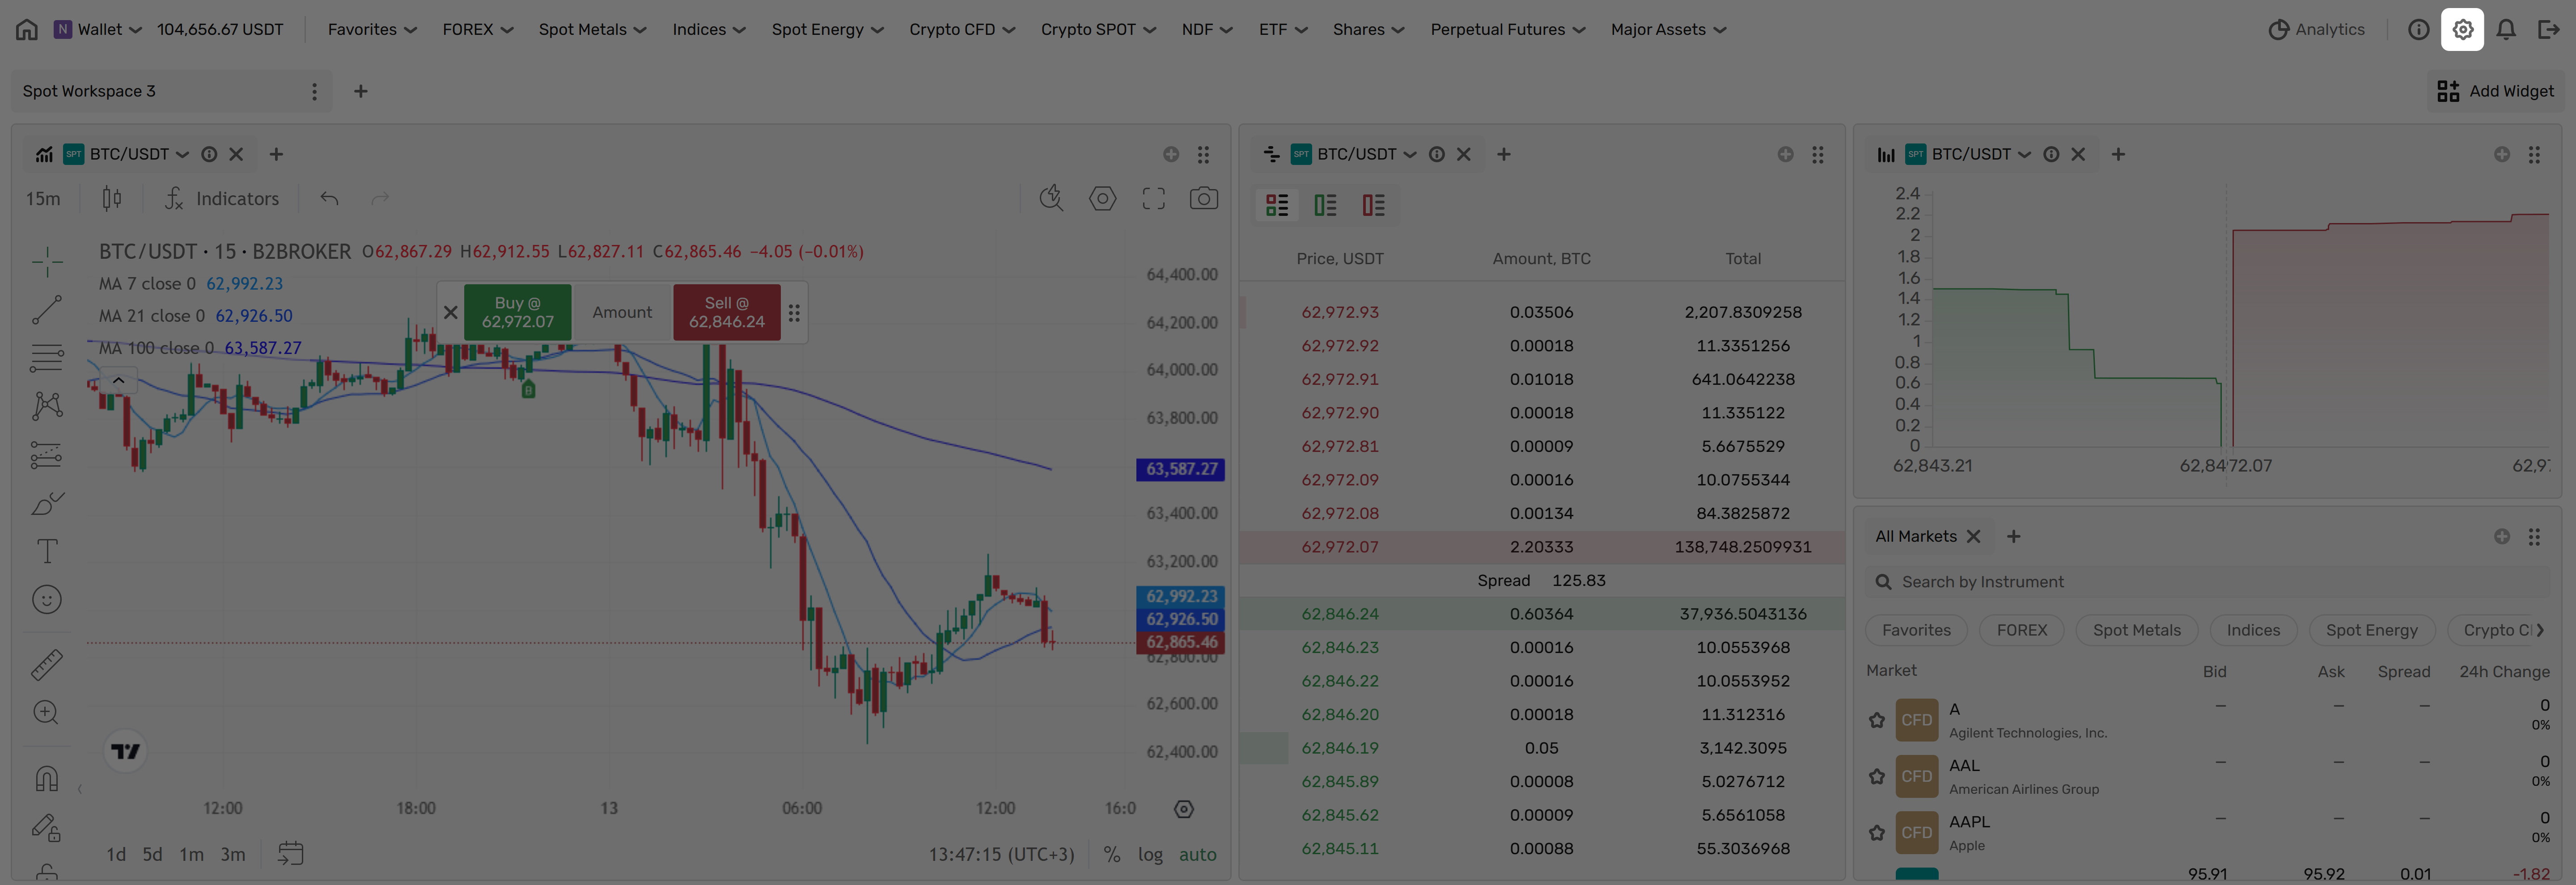Undo the last chart action
Viewport: 2576px width, 885px height.
click(x=329, y=199)
